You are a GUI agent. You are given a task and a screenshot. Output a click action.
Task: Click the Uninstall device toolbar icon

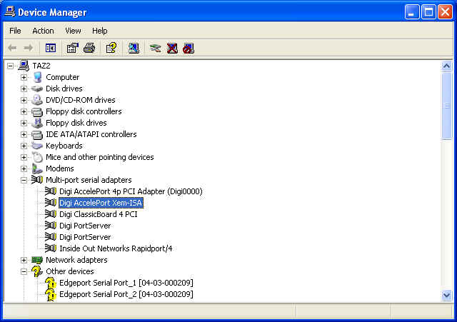(172, 48)
